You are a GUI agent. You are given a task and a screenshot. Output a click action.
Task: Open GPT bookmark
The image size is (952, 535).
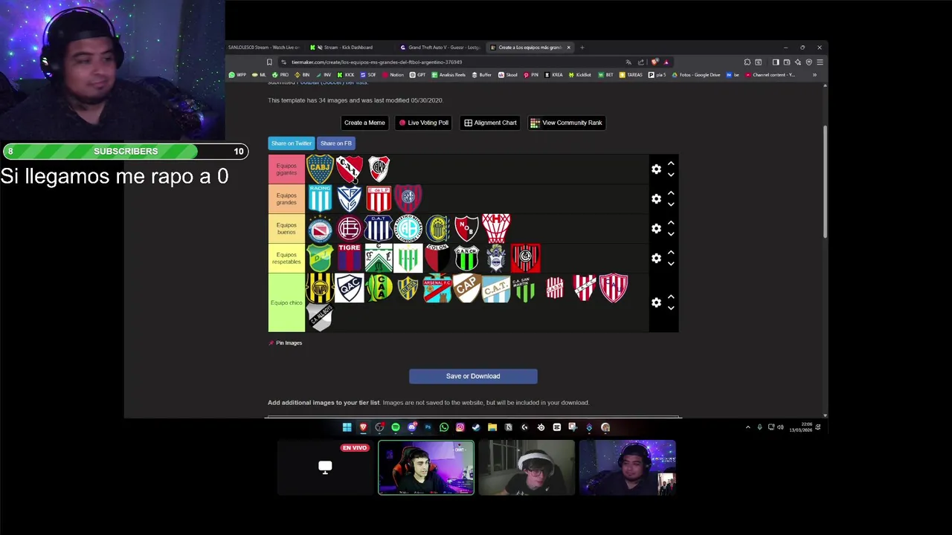click(x=417, y=75)
